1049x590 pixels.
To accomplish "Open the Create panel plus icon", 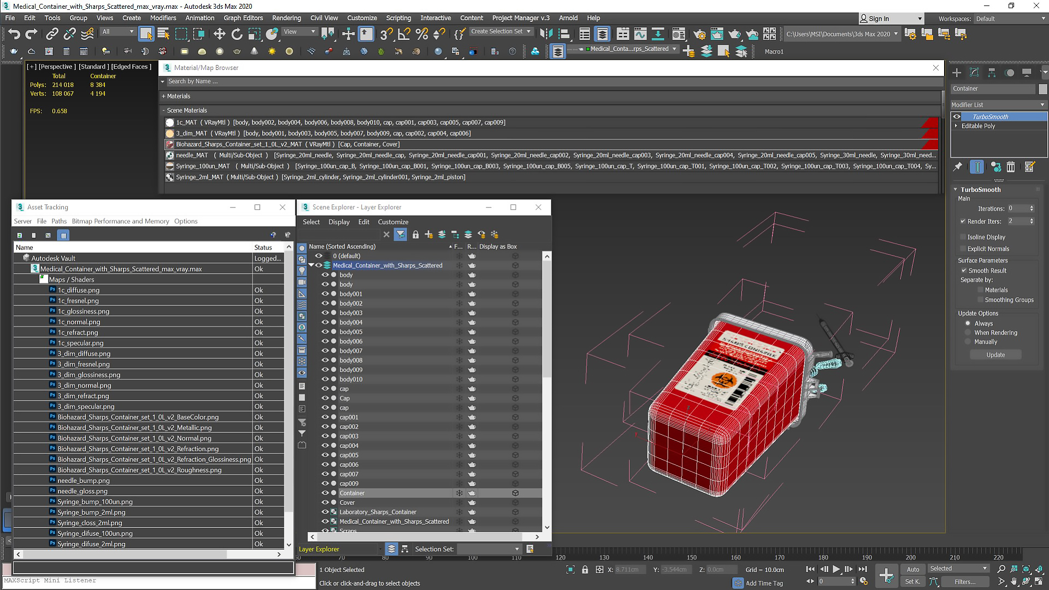I will 957,73.
